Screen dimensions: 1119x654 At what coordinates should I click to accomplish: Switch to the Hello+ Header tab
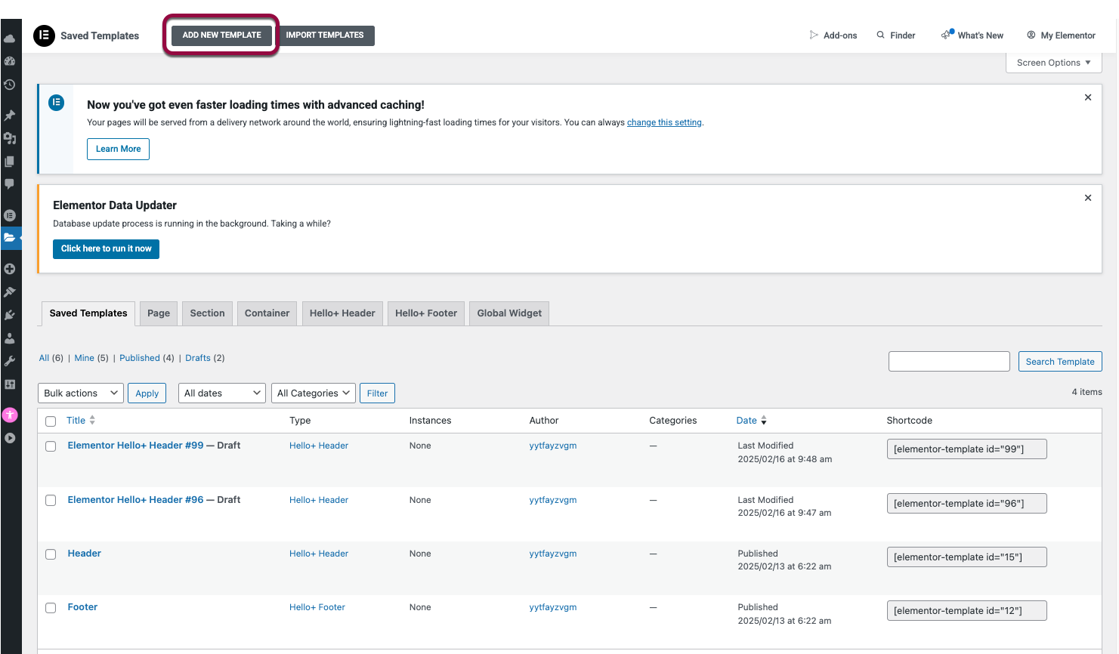point(342,313)
